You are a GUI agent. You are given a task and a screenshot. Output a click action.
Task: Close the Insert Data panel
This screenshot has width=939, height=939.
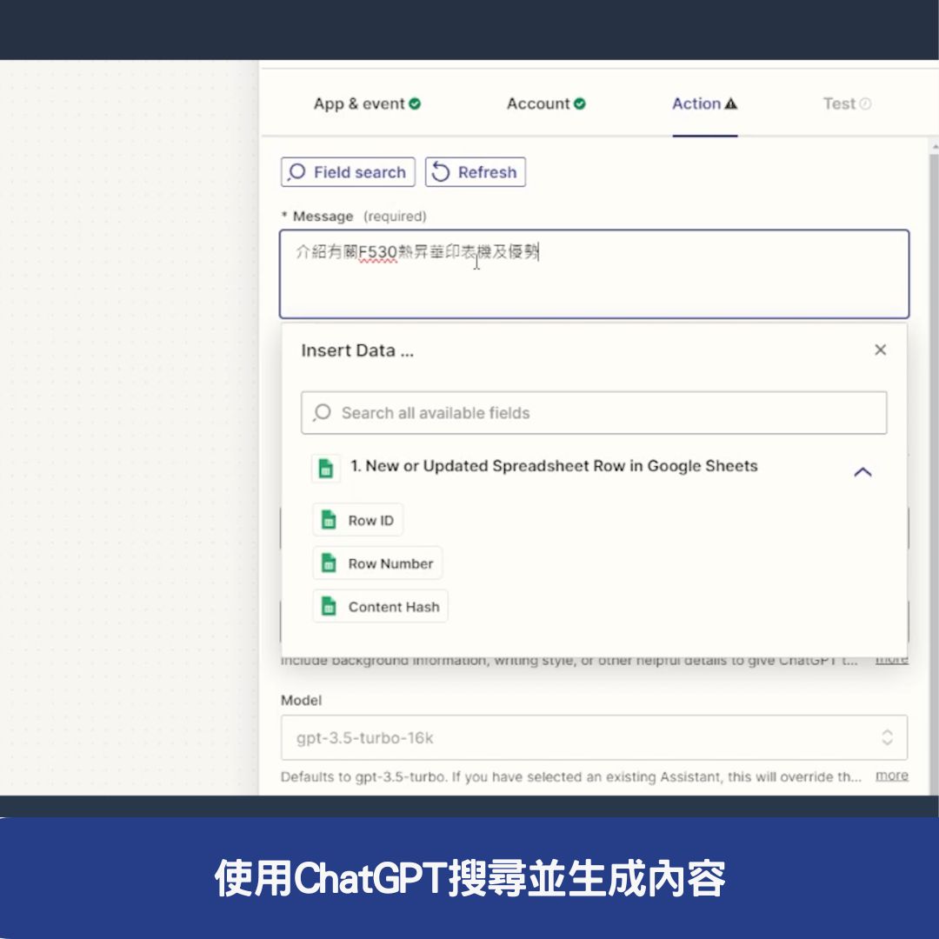click(880, 350)
